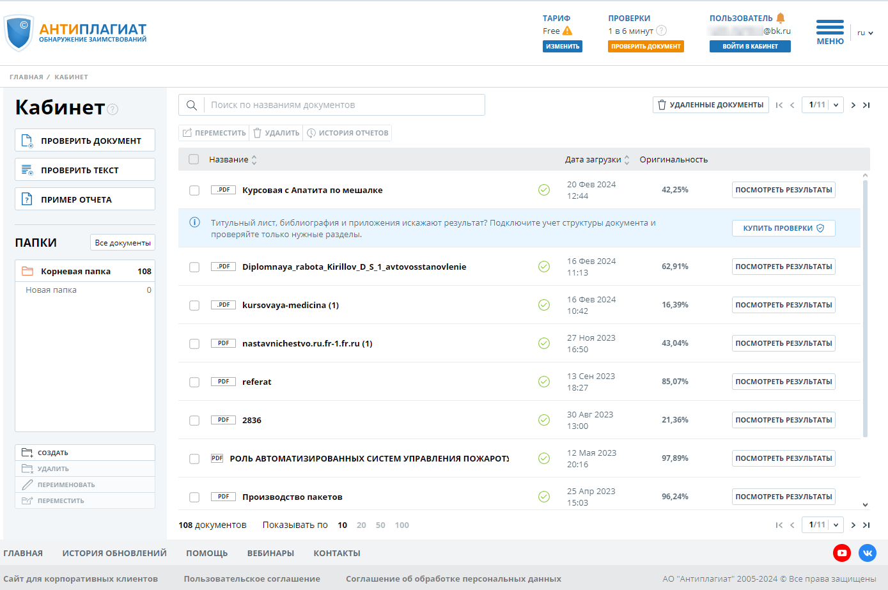Click the tariff warning triangle icon
888x590 pixels.
[567, 31]
